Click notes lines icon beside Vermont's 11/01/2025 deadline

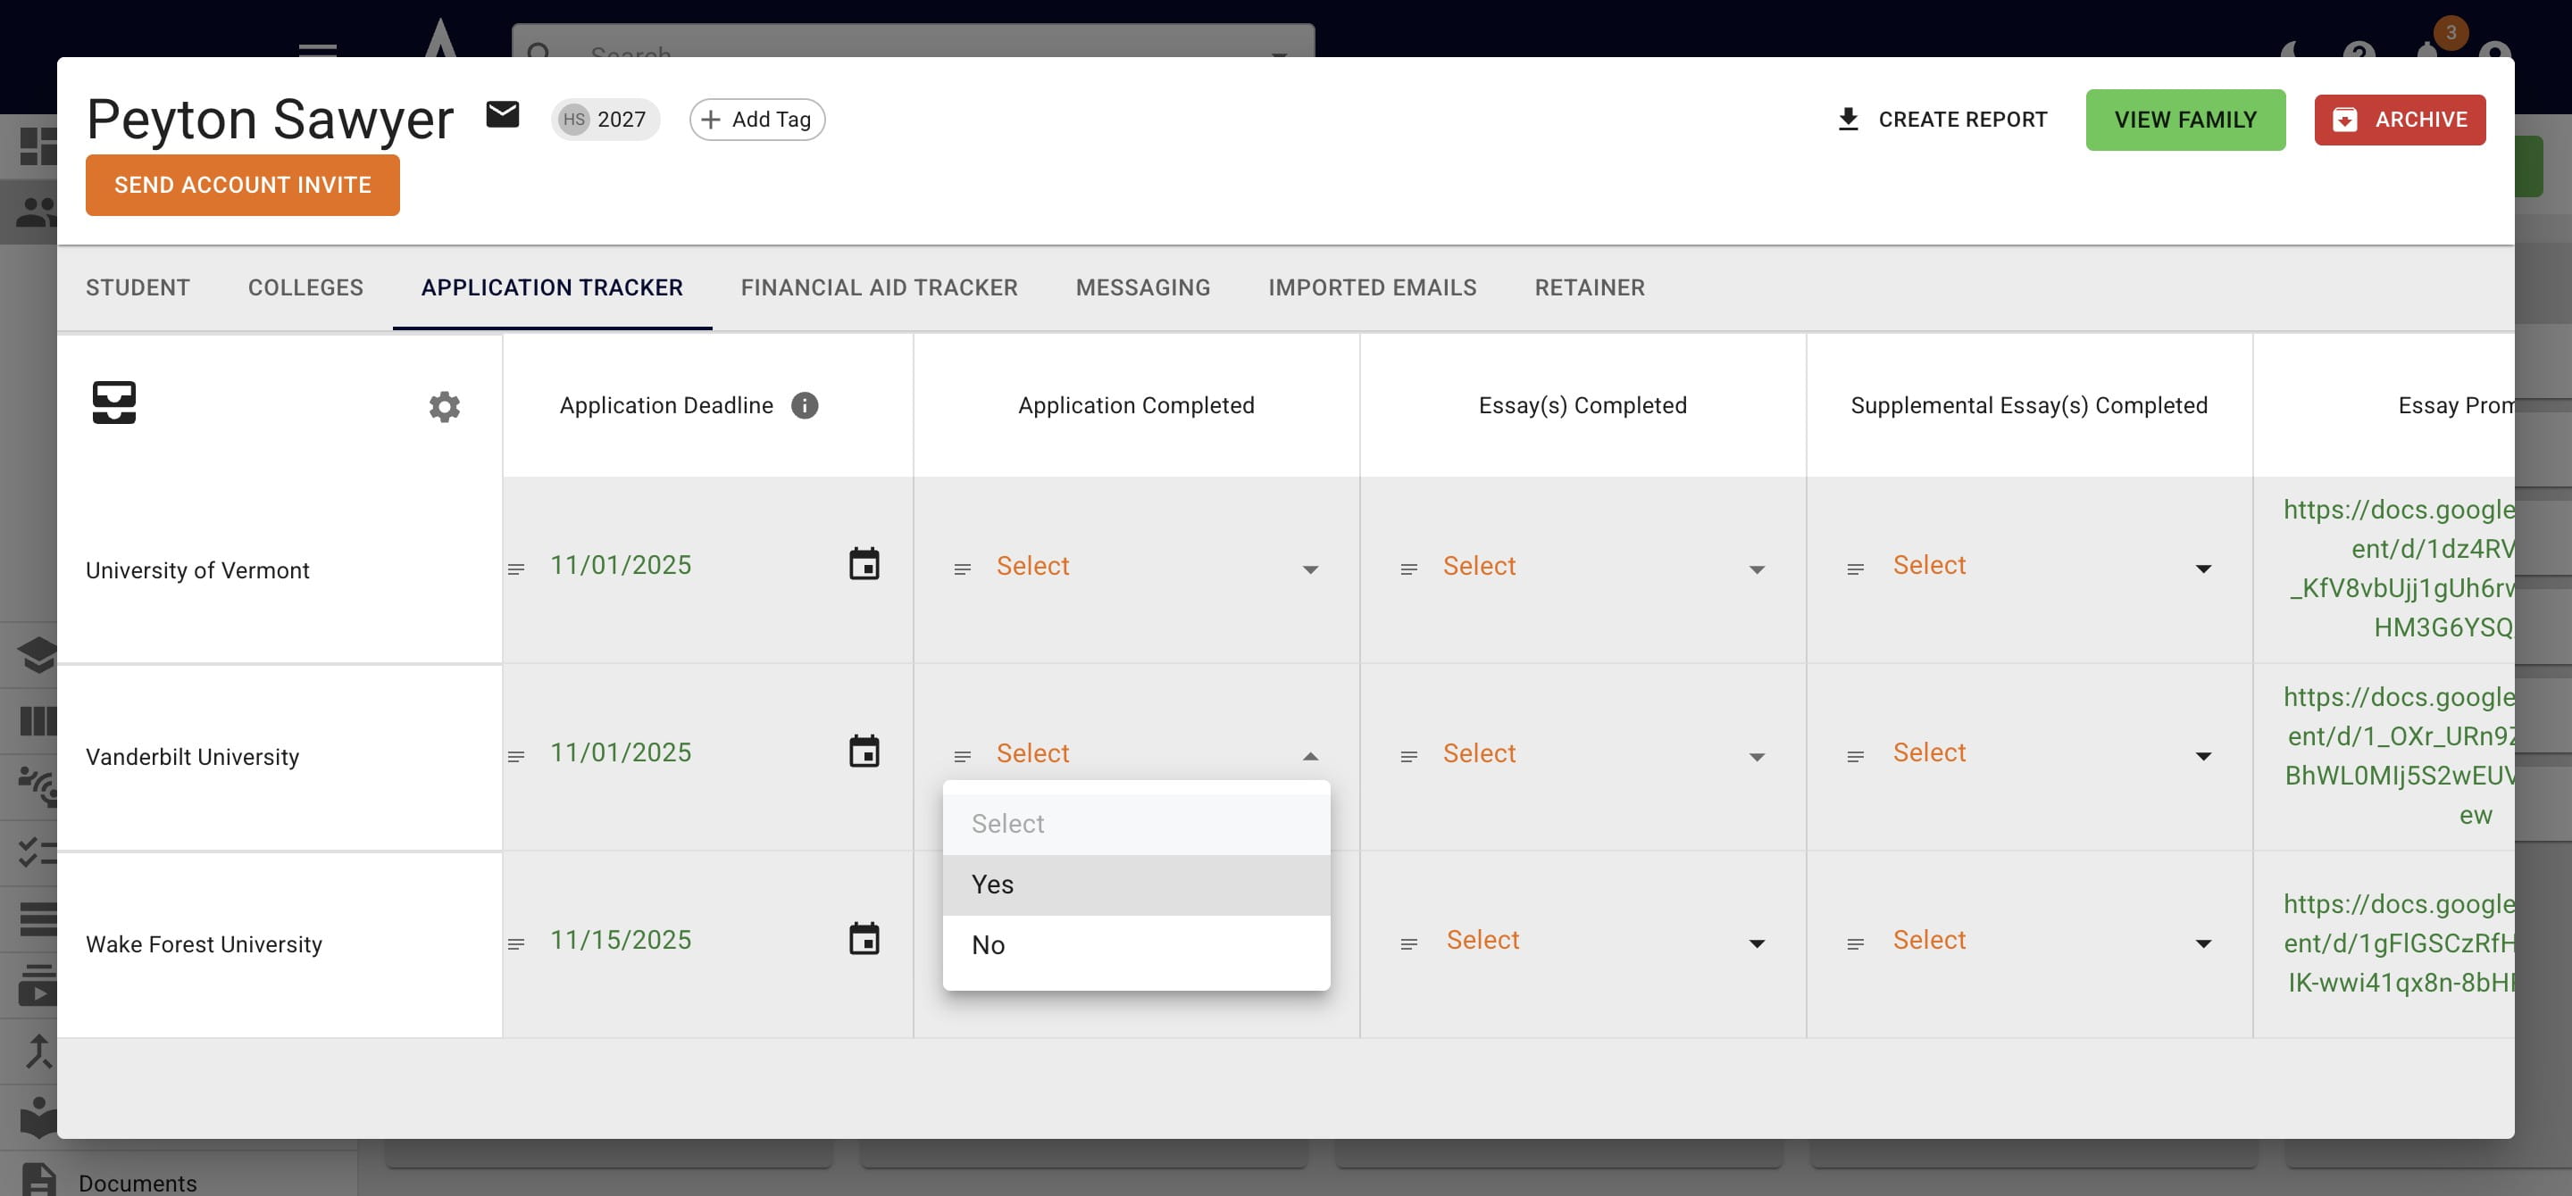point(516,569)
